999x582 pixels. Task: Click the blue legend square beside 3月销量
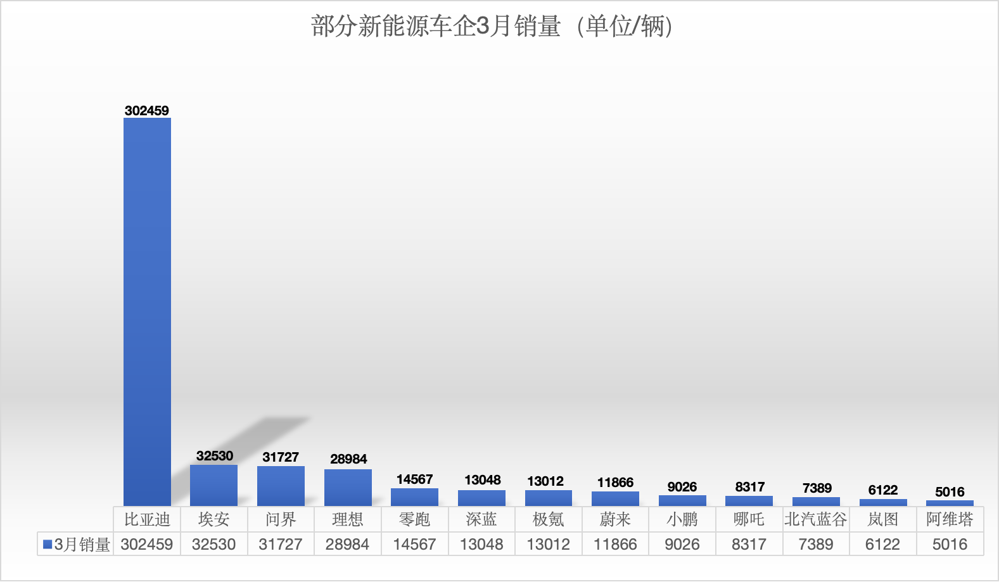click(x=48, y=544)
